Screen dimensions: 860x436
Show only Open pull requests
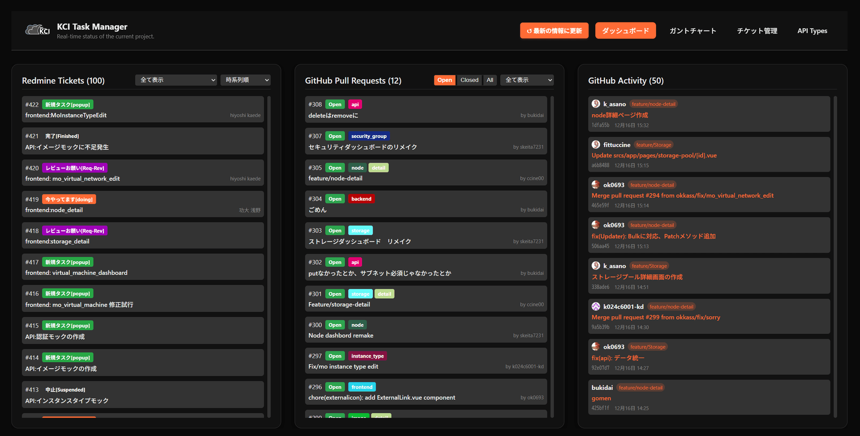click(444, 80)
